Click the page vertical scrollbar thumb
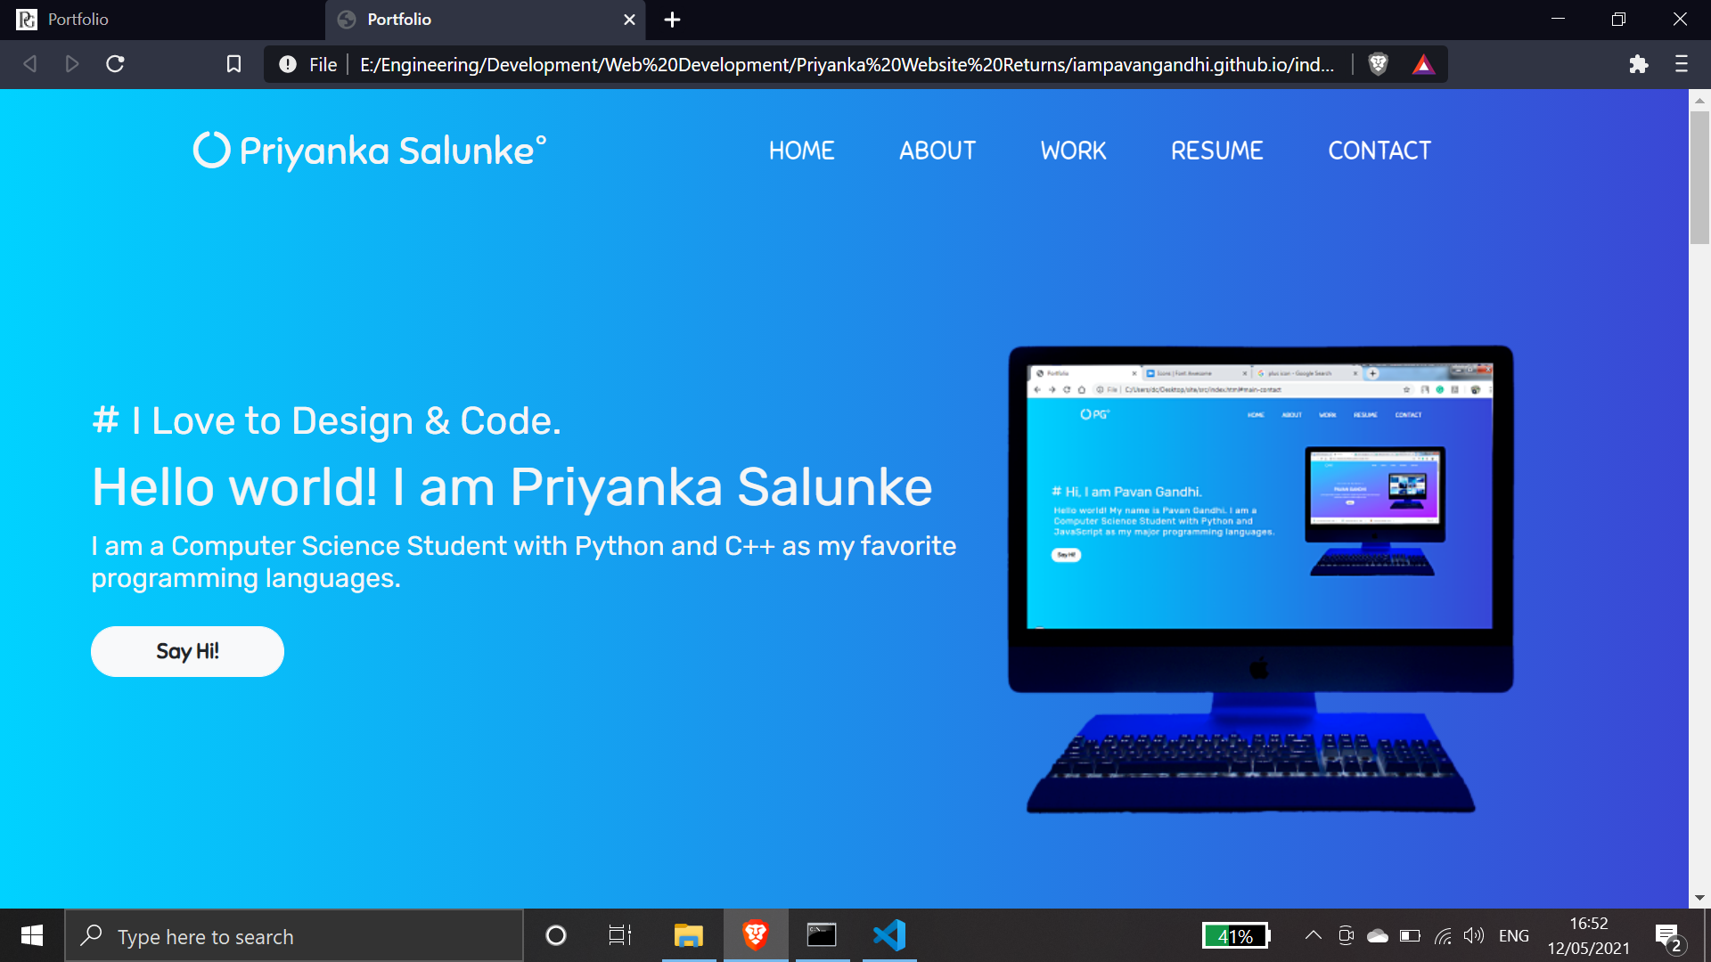 (x=1699, y=178)
